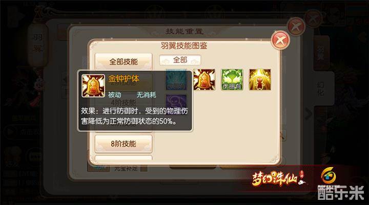Switch to the 羽翼 side tab on left
The width and height of the screenshot is (369, 205).
(37, 43)
